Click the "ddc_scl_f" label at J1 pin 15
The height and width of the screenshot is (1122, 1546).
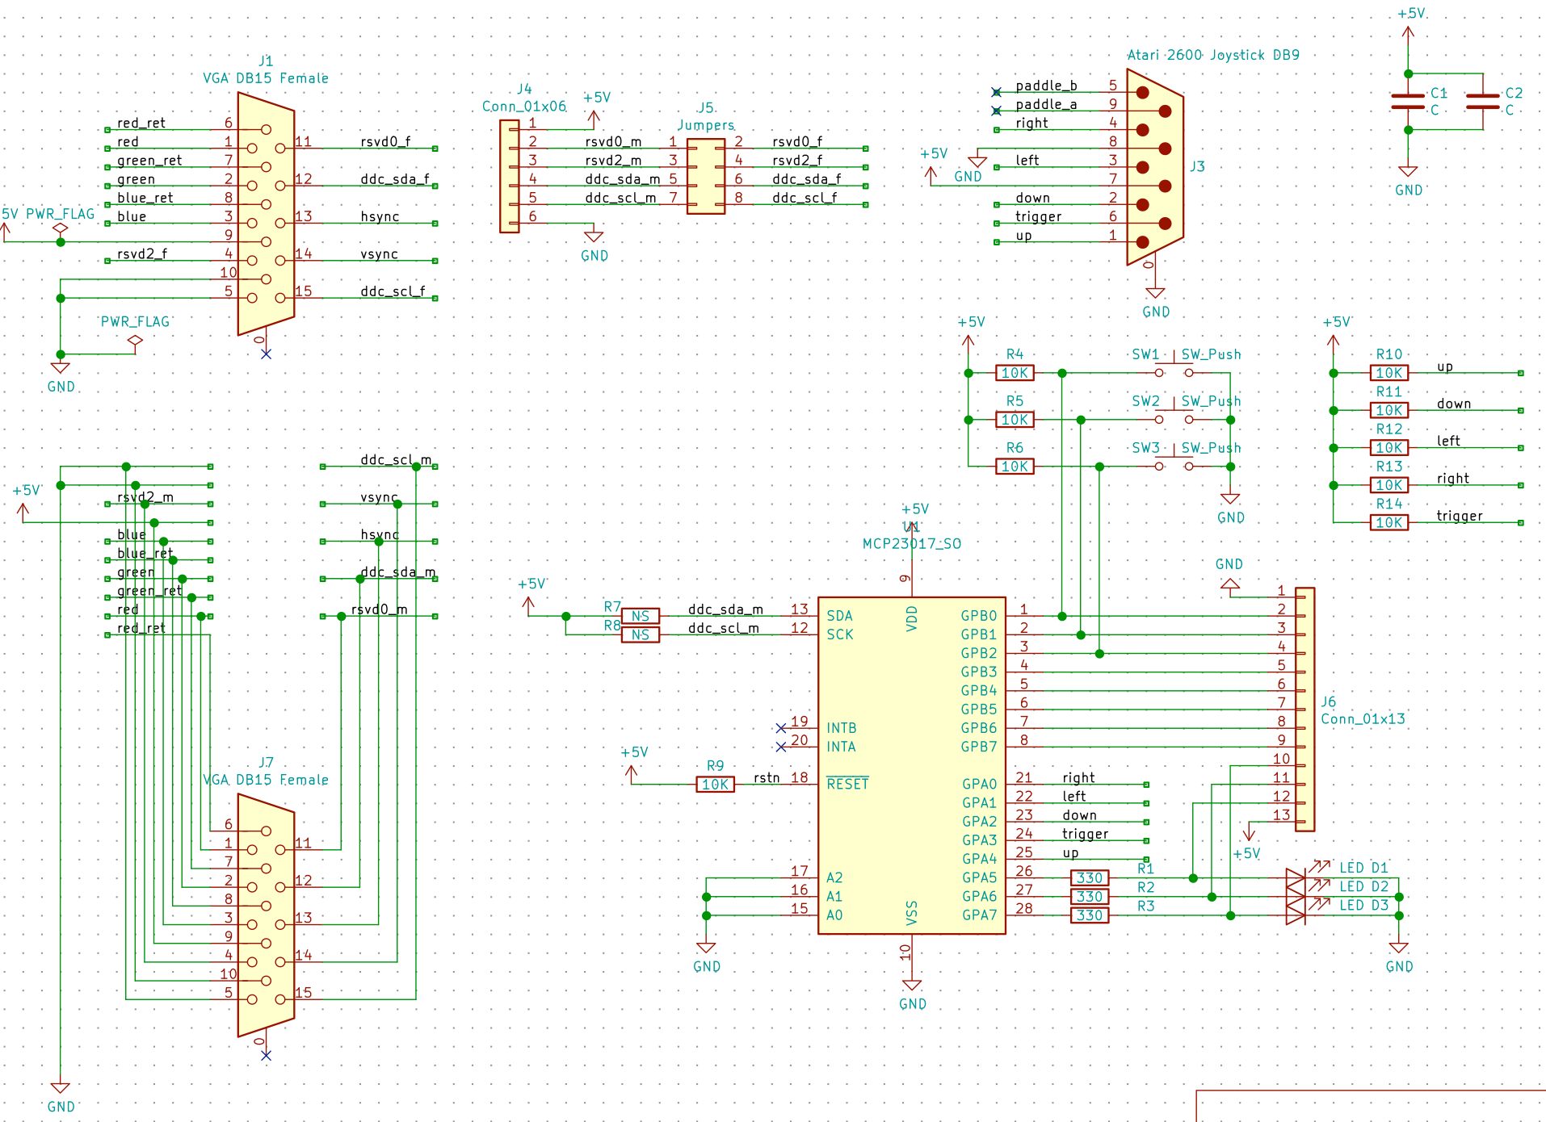tap(393, 291)
